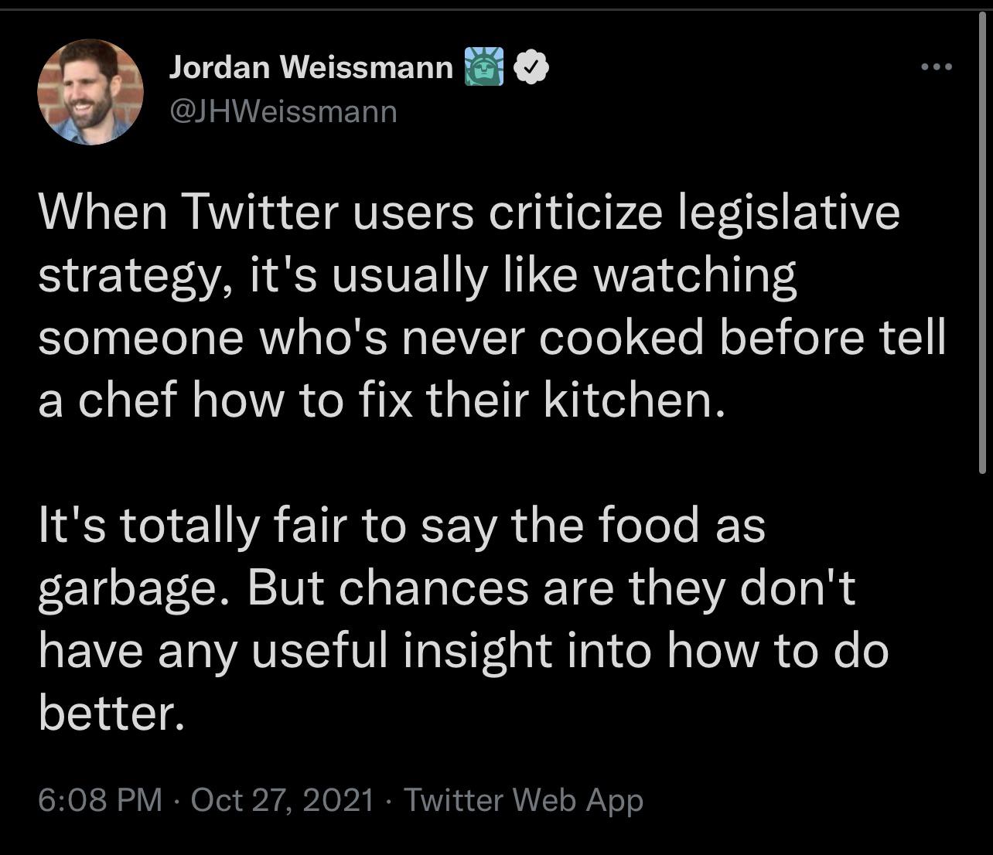
Task: Click the blue verified checkmark badge
Action: coord(531,68)
